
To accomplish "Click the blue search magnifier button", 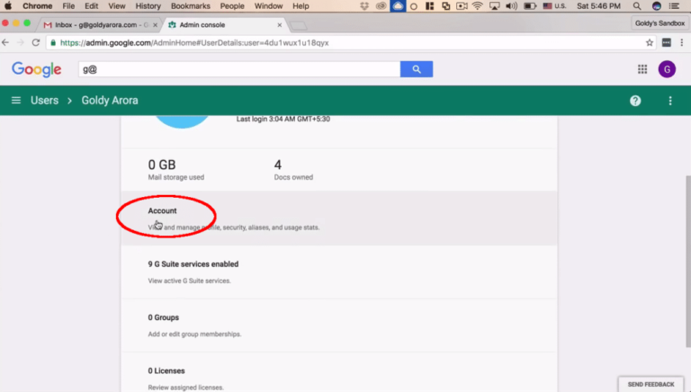I will pyautogui.click(x=416, y=69).
